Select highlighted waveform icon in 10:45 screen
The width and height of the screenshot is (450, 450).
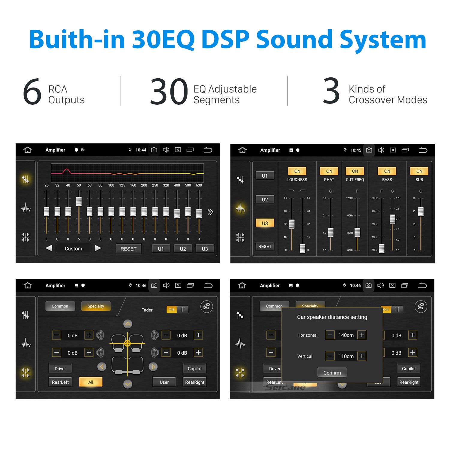[241, 208]
